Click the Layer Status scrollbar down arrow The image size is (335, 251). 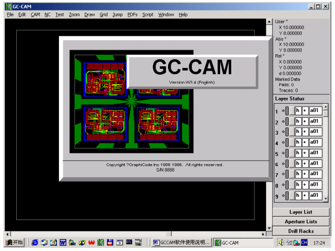[326, 199]
